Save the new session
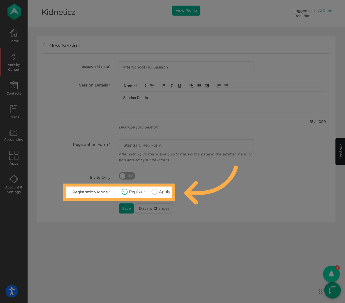 coord(126,208)
